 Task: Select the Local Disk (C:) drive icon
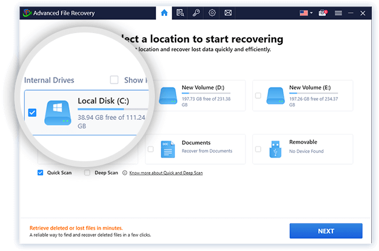[58, 113]
